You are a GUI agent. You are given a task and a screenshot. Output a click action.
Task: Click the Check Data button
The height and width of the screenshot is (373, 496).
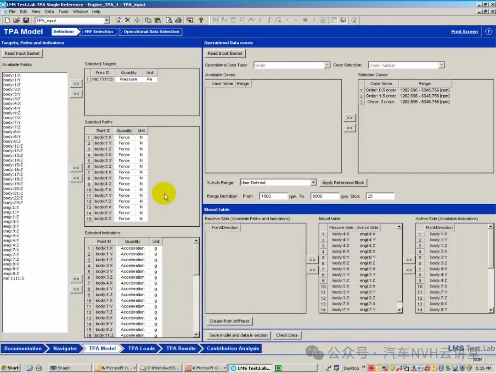[287, 335]
